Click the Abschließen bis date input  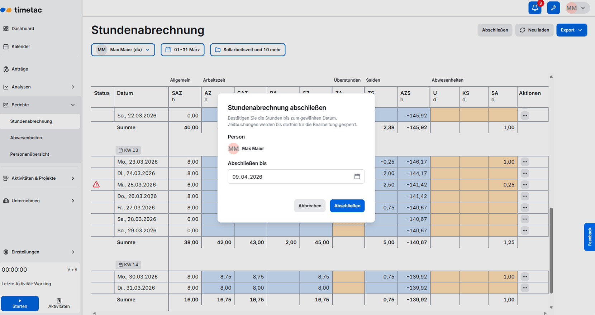point(296,176)
